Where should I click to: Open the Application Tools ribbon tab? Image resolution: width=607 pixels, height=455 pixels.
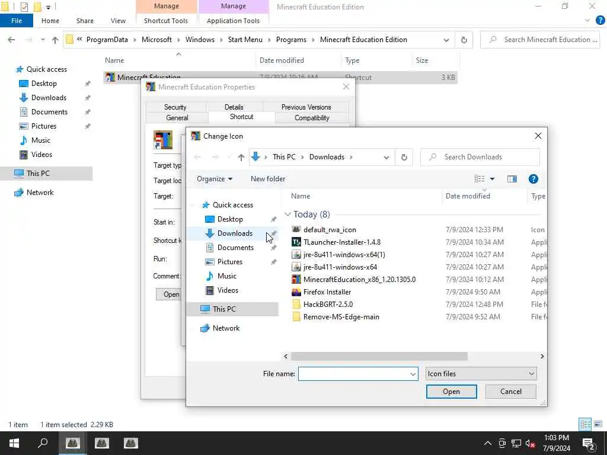click(x=233, y=21)
